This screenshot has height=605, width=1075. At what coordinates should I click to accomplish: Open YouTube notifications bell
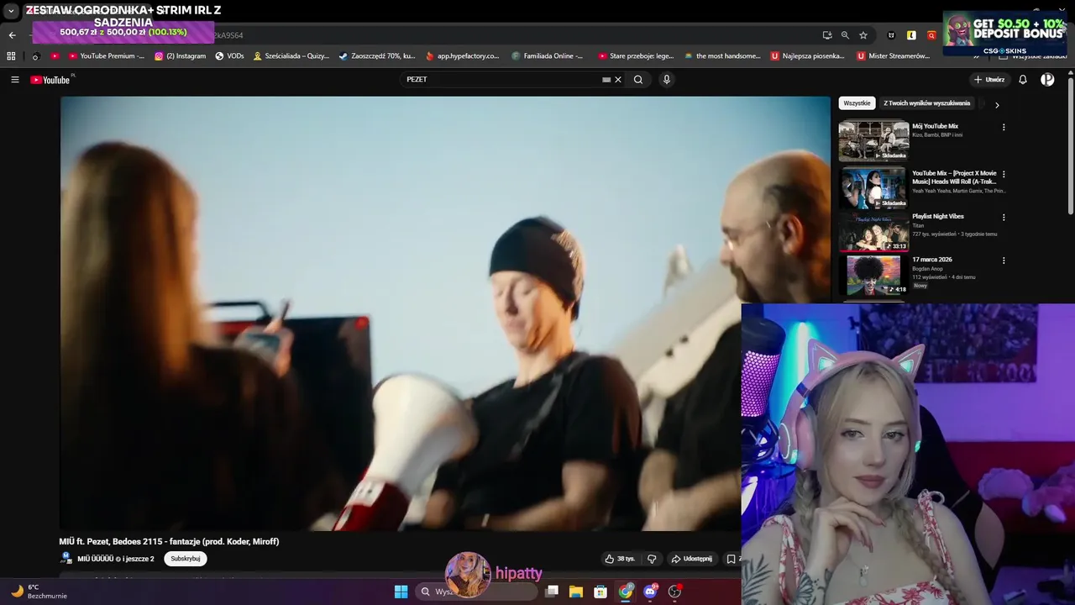1023,80
